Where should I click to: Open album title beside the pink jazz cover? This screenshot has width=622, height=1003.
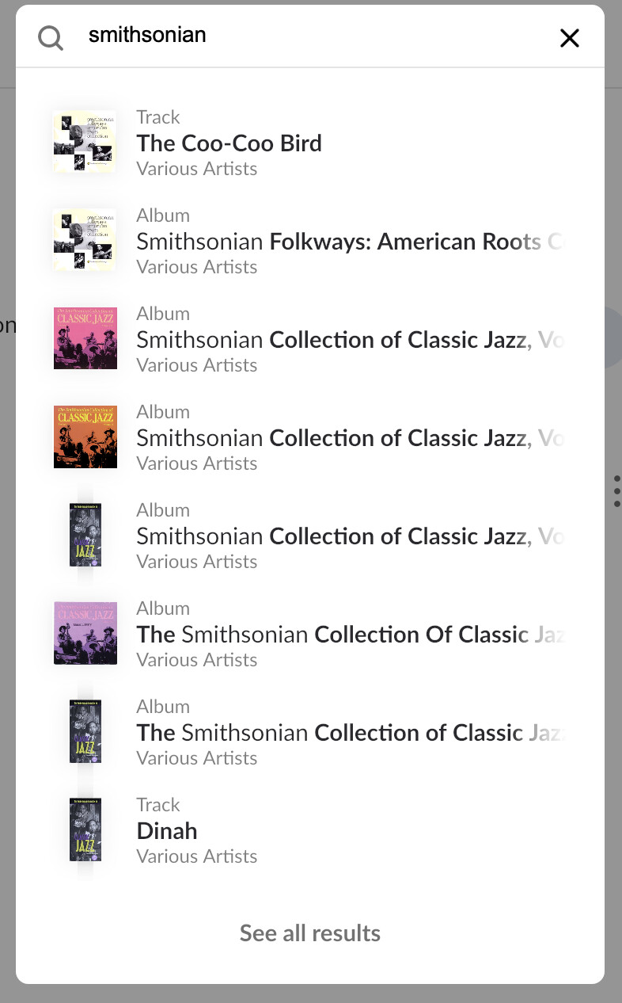coord(348,340)
